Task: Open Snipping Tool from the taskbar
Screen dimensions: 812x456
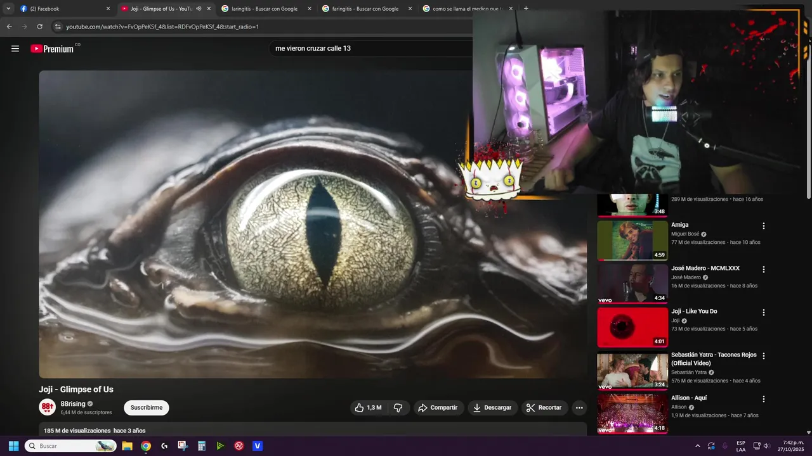Action: point(183,446)
